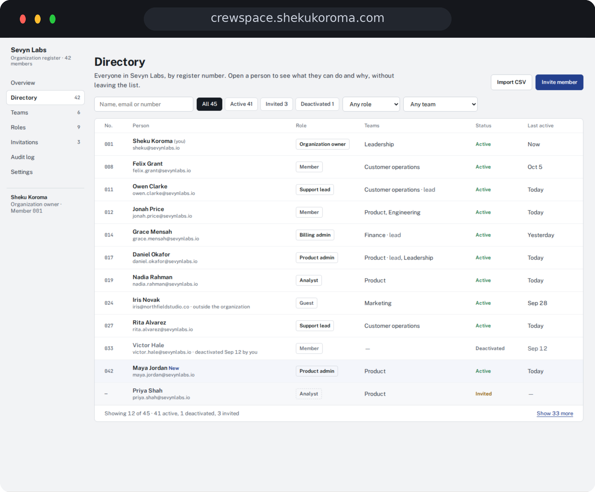Viewport: 595px width, 492px height.
Task: Open the Audit log page
Action: pos(45,157)
